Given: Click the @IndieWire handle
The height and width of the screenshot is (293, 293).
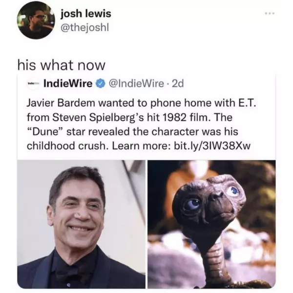Looking at the screenshot, I should pyautogui.click(x=136, y=84).
